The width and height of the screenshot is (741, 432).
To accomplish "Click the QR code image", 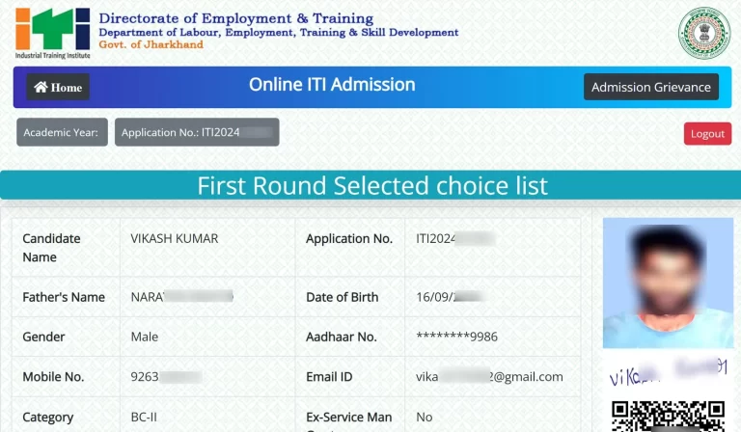I will tap(668, 416).
